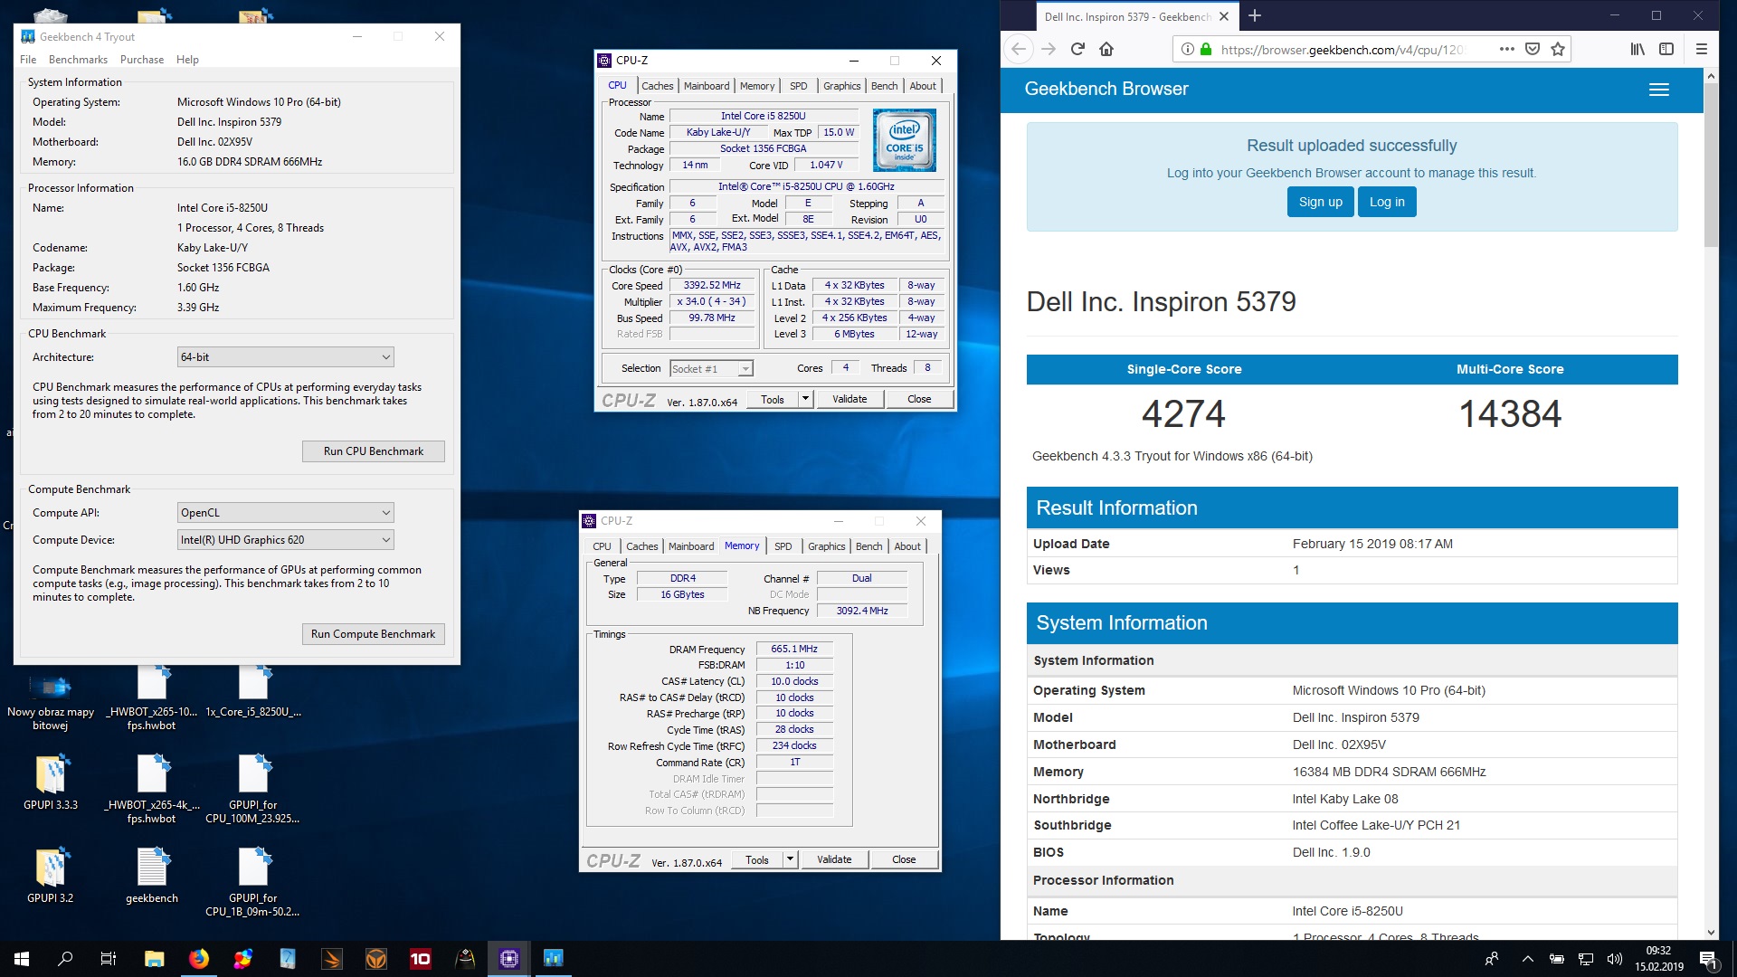This screenshot has height=977, width=1737.
Task: Open Geekbench Help menu
Action: tap(187, 60)
